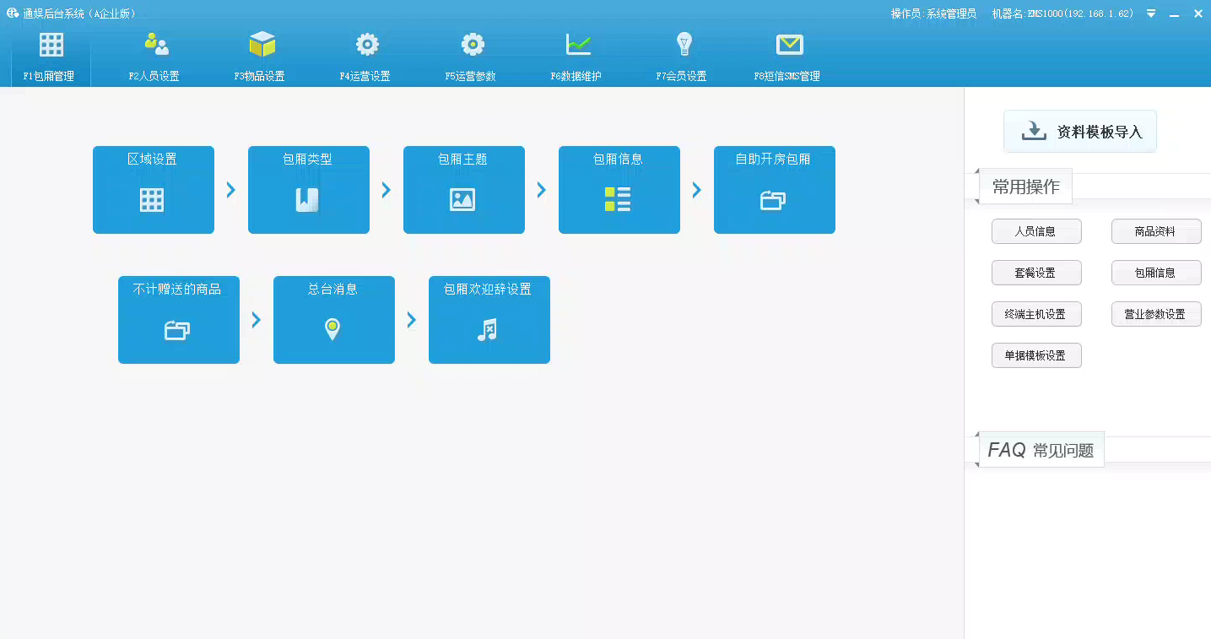Click the 常用操作 section header
The width and height of the screenshot is (1211, 639).
1025,187
